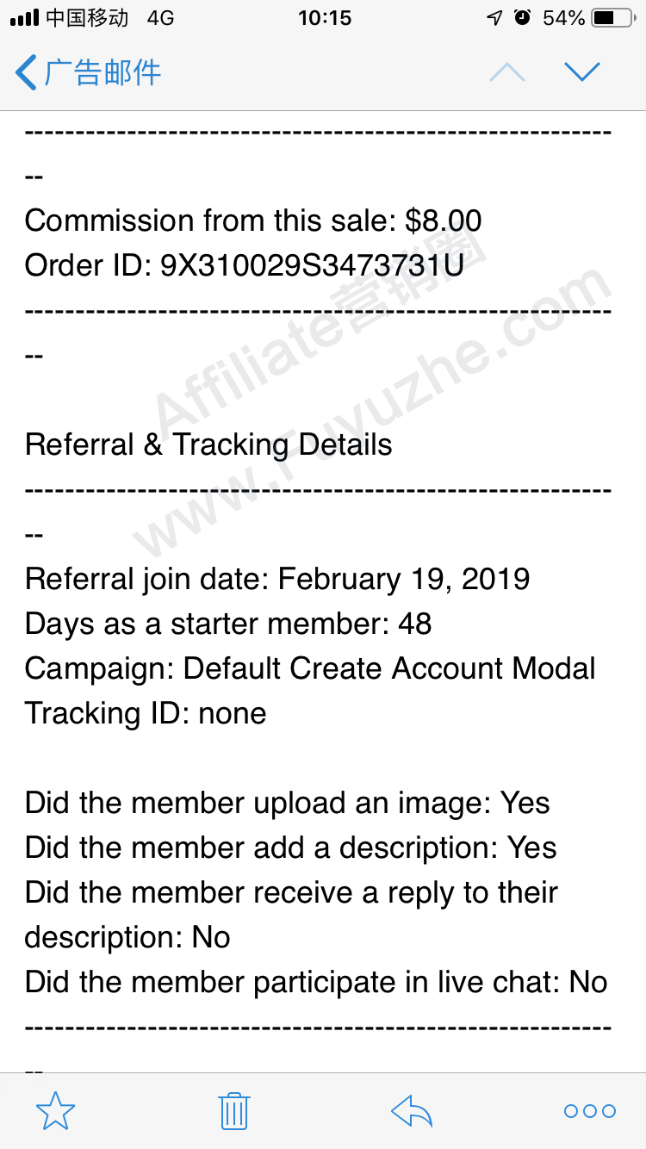Image resolution: width=646 pixels, height=1149 pixels.
Task: Tap the cellular signal bars
Action: [x=24, y=17]
